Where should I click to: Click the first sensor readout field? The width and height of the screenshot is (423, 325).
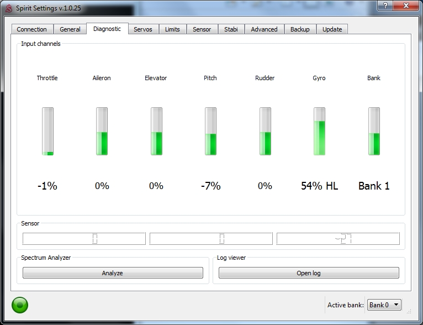tap(84, 239)
